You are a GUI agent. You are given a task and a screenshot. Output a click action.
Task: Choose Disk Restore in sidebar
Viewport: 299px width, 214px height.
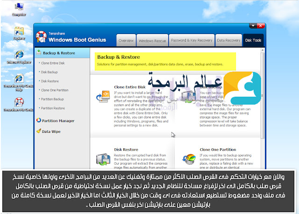click(x=50, y=81)
